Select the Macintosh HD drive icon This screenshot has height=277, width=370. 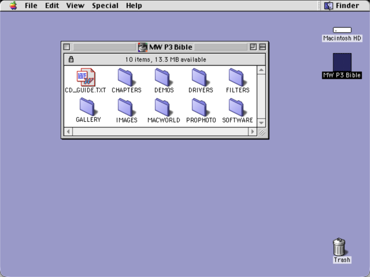coord(342,30)
